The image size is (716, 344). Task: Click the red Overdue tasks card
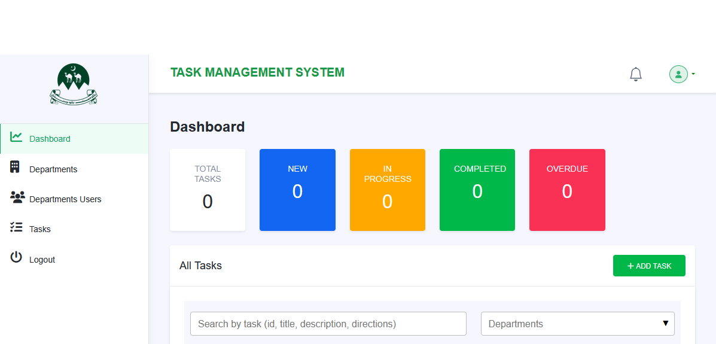(567, 190)
